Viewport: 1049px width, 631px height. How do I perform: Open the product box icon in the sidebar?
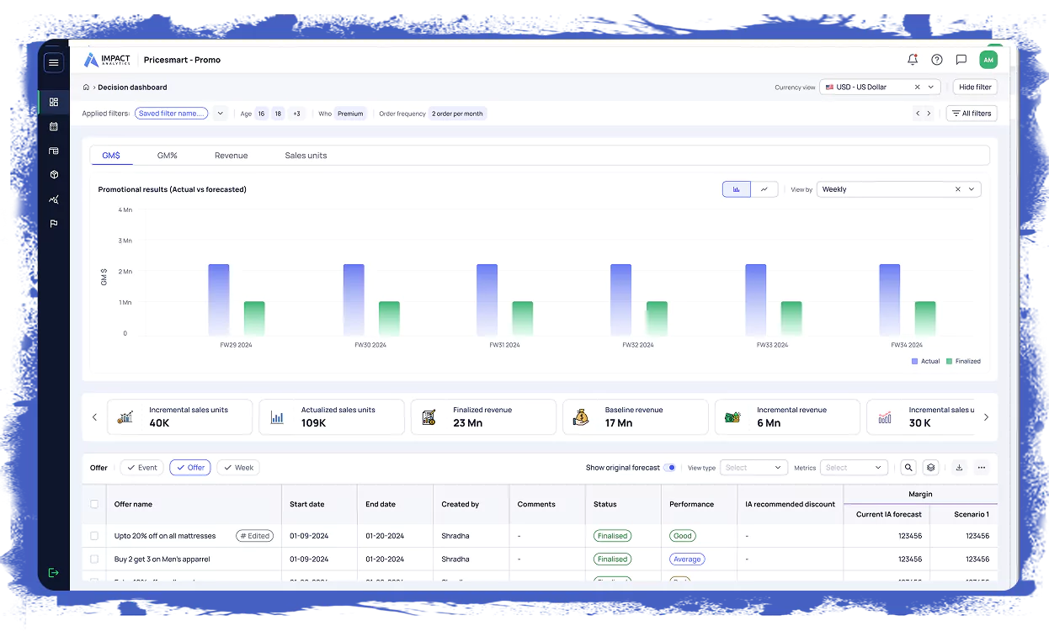click(x=54, y=175)
